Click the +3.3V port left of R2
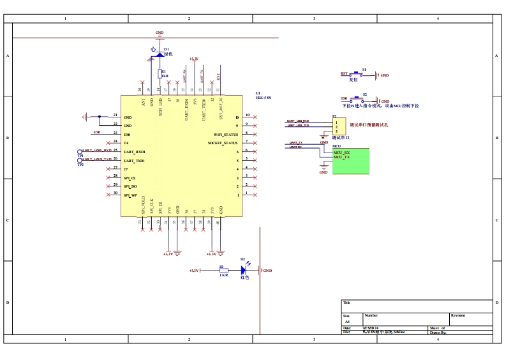506x358 pixels. [195, 270]
